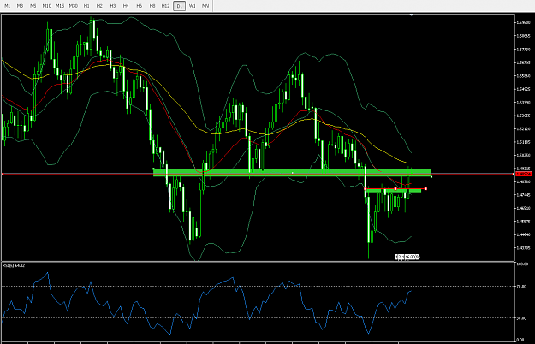Switch chart to M3 timeframe
This screenshot has width=535, height=344.
(x=21, y=6)
